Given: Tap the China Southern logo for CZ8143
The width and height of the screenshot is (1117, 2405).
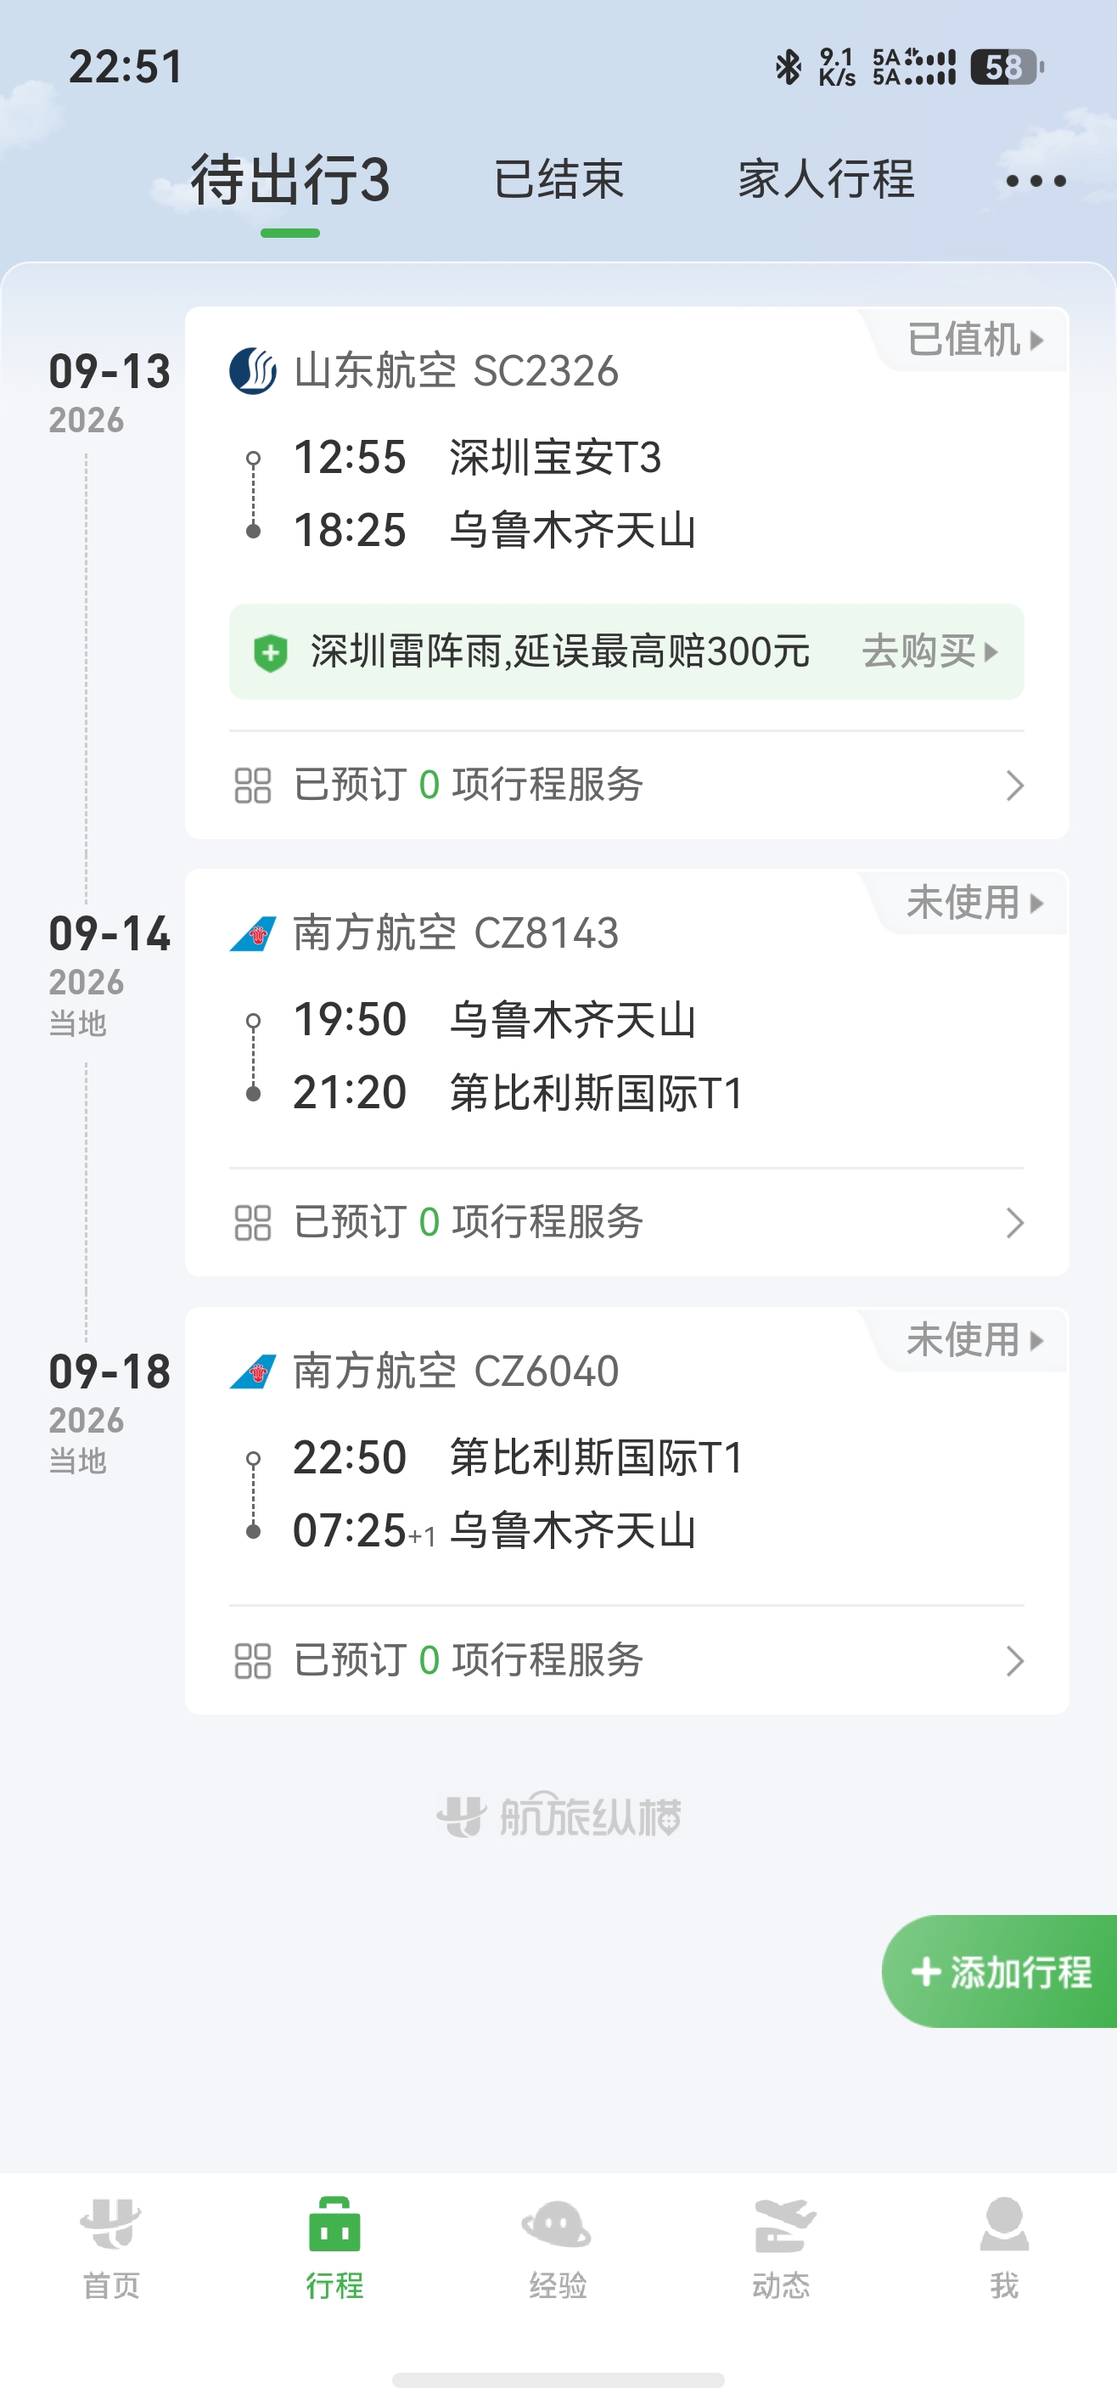Looking at the screenshot, I should pyautogui.click(x=253, y=932).
